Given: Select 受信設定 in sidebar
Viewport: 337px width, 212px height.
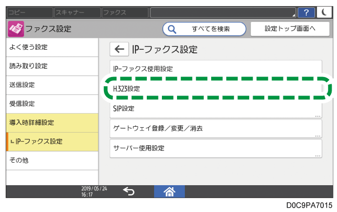Looking at the screenshot, I should 52,104.
